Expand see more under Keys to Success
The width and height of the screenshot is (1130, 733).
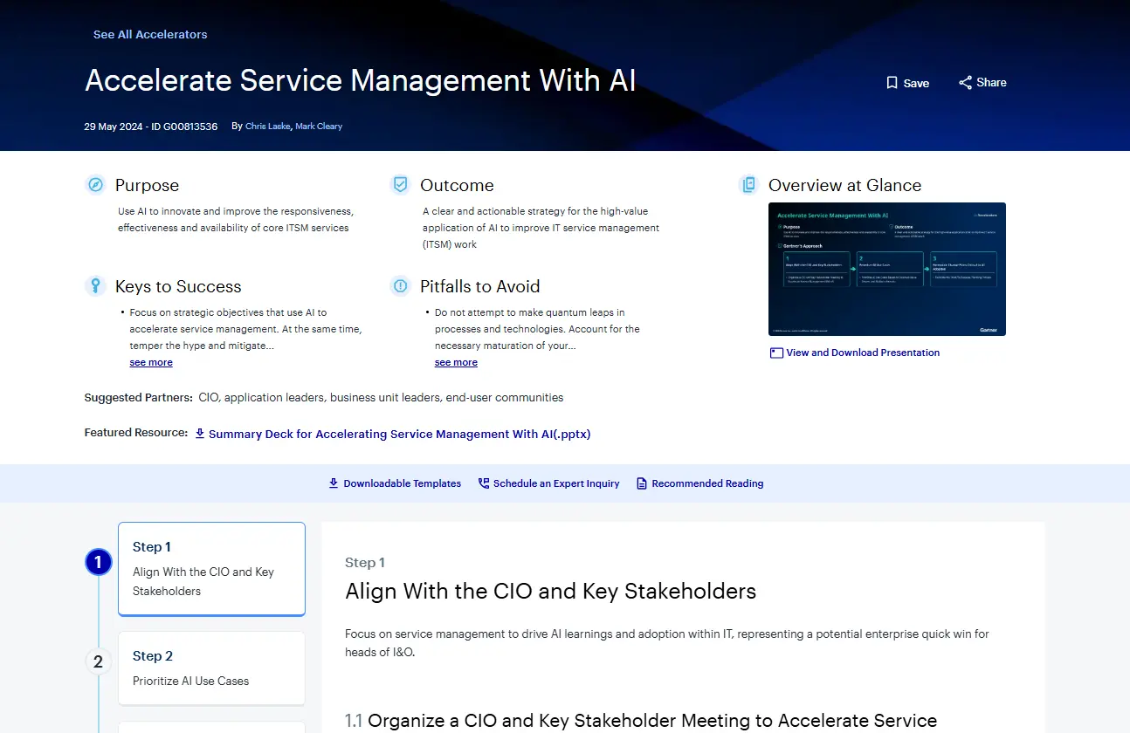150,361
